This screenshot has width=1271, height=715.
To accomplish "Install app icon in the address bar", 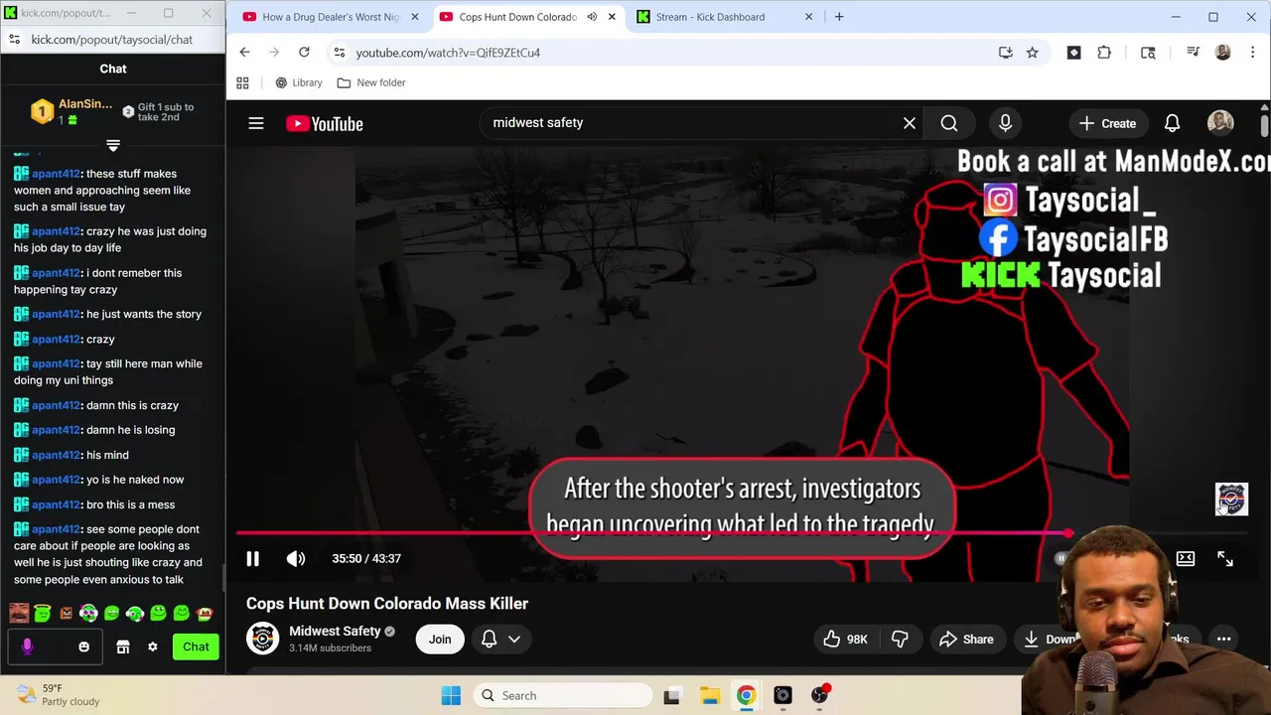I will coord(1005,53).
